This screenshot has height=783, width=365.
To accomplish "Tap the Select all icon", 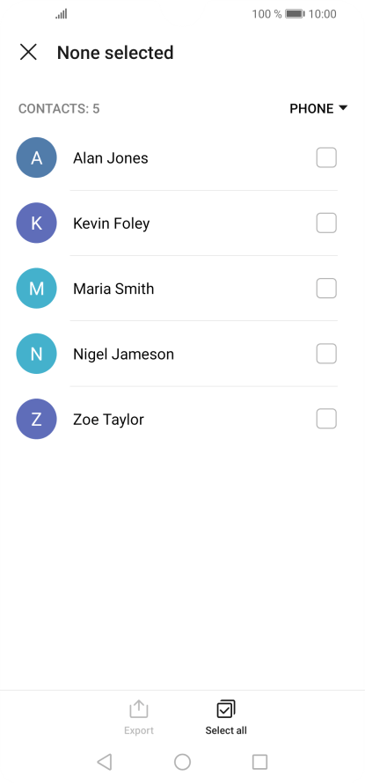I will (x=226, y=708).
